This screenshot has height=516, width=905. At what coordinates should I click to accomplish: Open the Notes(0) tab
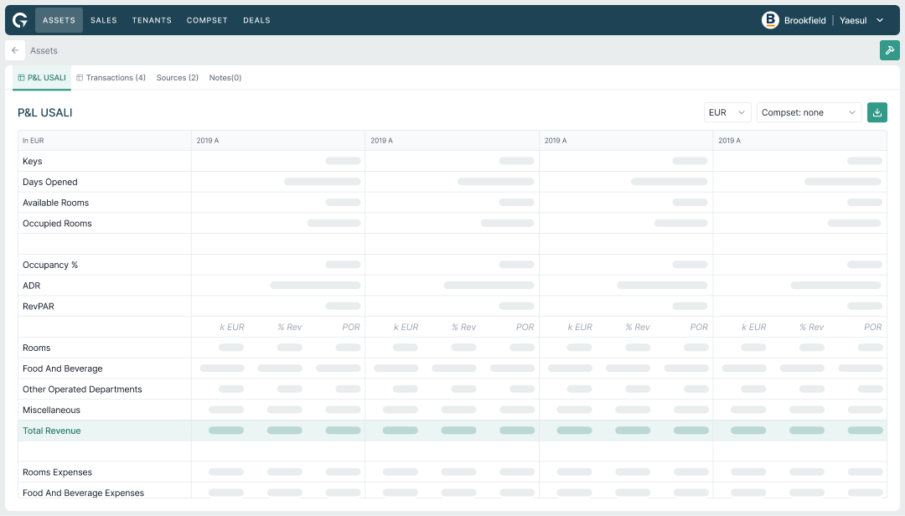(225, 78)
